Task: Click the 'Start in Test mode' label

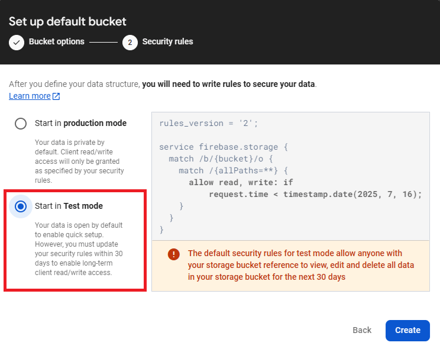Action: (x=69, y=206)
